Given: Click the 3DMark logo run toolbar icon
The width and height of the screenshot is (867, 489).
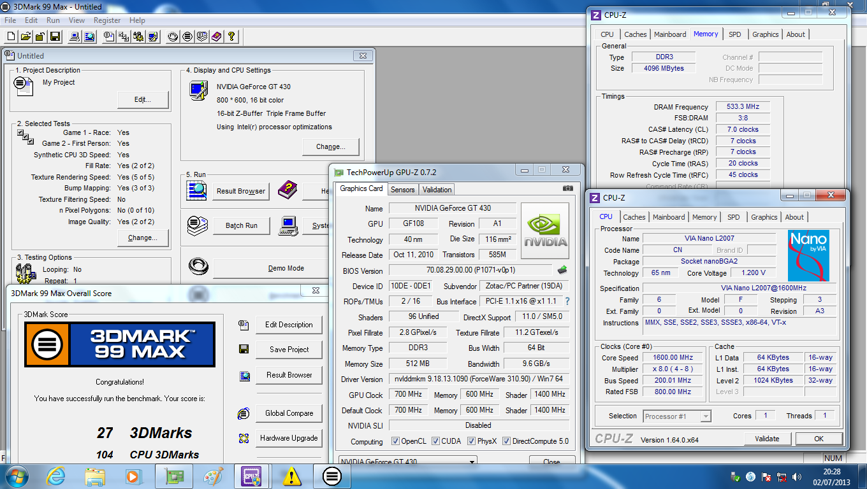Looking at the screenshot, I should [x=187, y=37].
